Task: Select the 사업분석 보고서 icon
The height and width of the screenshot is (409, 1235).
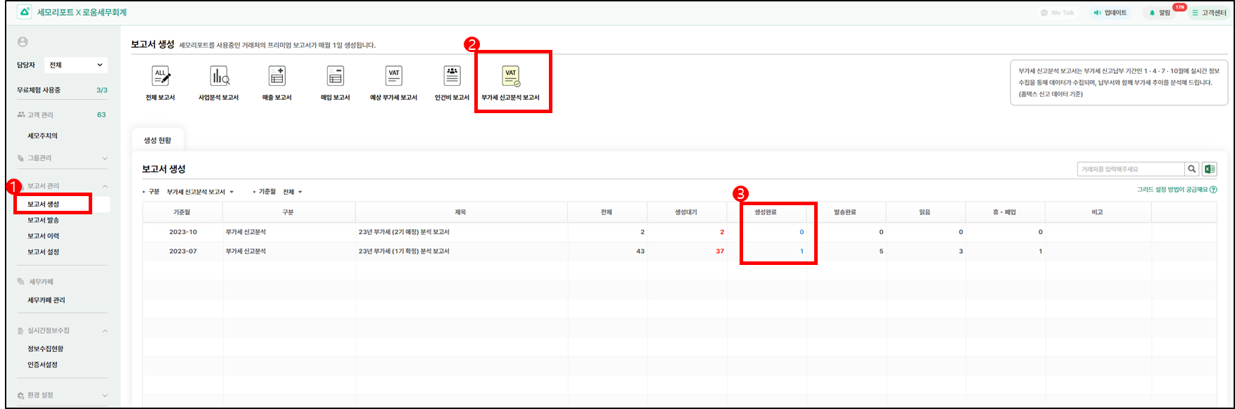Action: tap(219, 76)
